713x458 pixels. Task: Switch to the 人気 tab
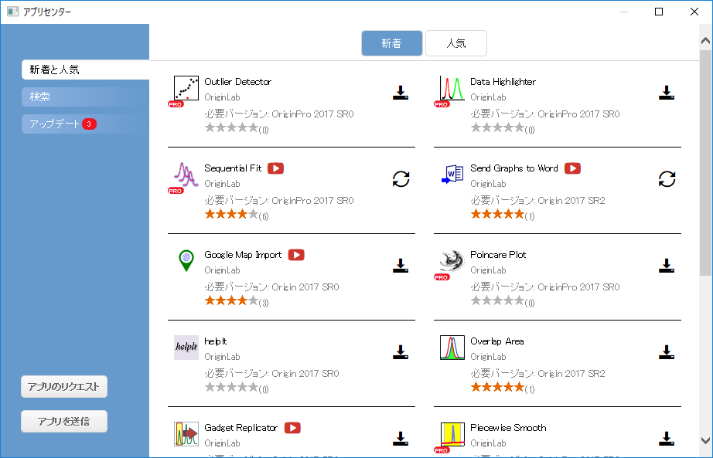click(456, 43)
